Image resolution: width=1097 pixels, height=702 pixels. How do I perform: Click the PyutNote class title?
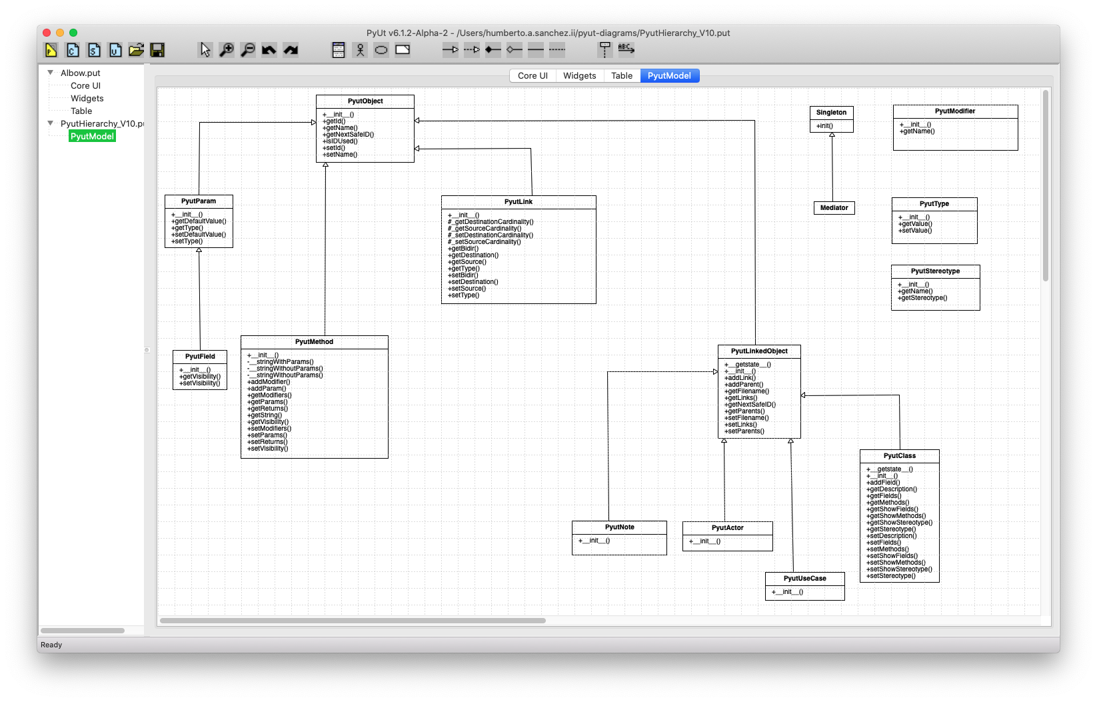(x=620, y=527)
